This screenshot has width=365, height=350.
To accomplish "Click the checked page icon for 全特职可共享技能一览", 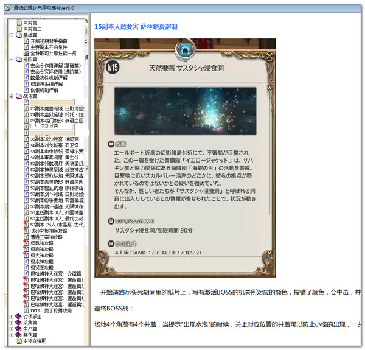I will tap(27, 54).
